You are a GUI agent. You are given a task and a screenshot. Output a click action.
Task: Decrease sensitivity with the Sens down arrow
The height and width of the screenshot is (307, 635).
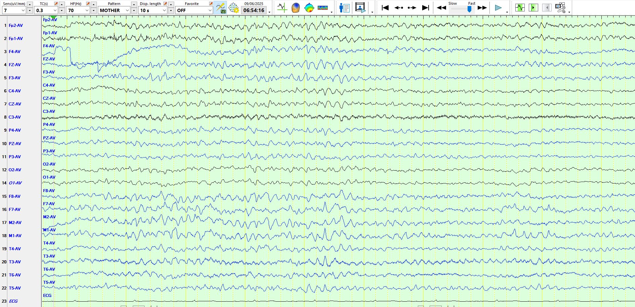click(30, 11)
